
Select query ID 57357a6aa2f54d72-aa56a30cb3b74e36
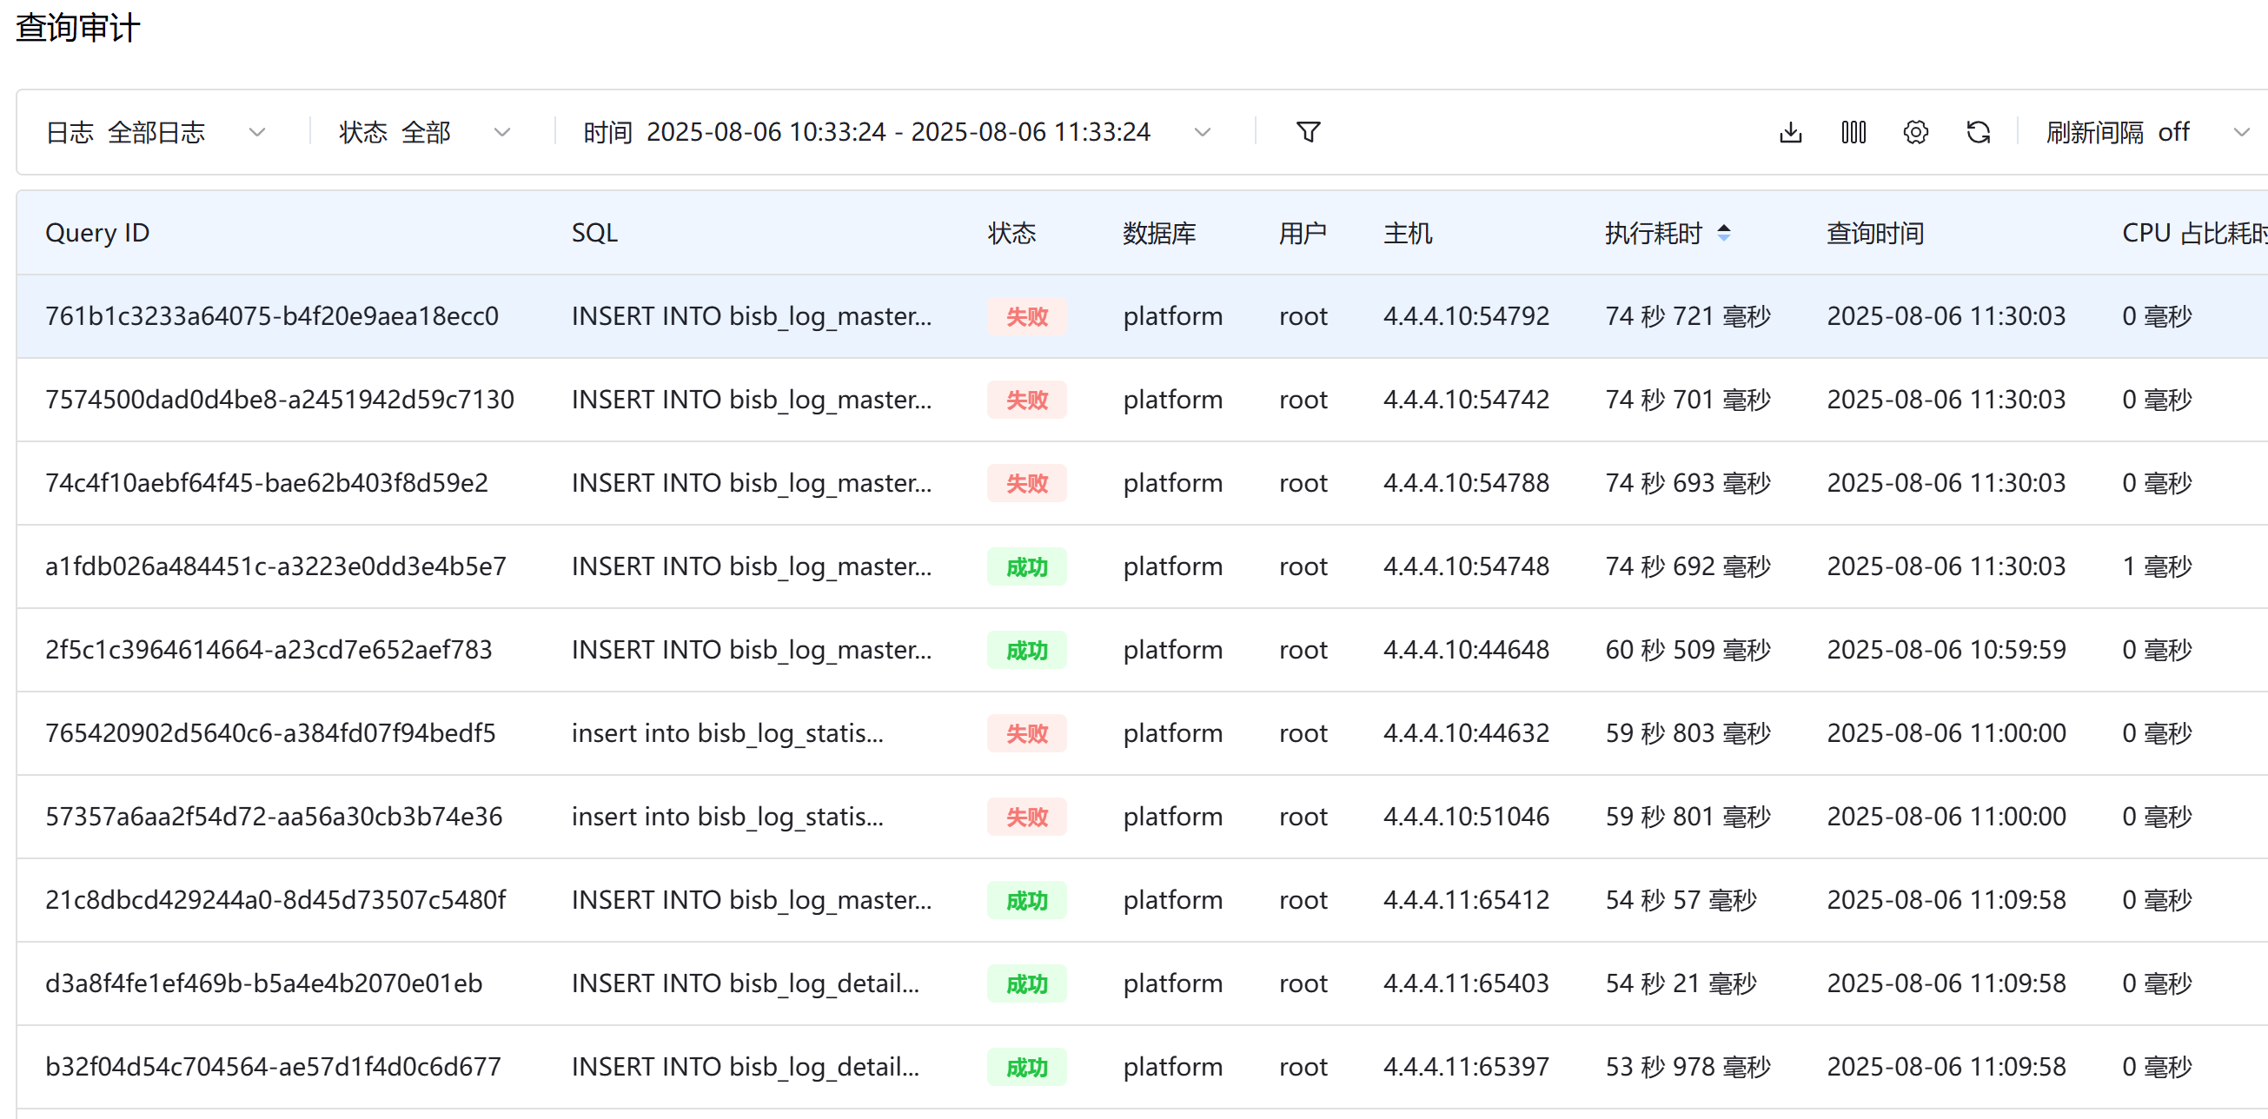(x=274, y=817)
